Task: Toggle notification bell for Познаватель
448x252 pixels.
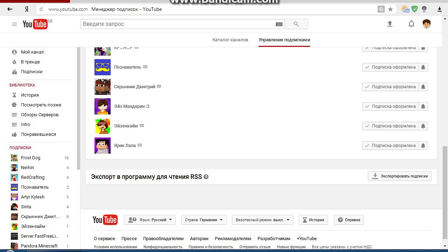Action: (x=423, y=67)
